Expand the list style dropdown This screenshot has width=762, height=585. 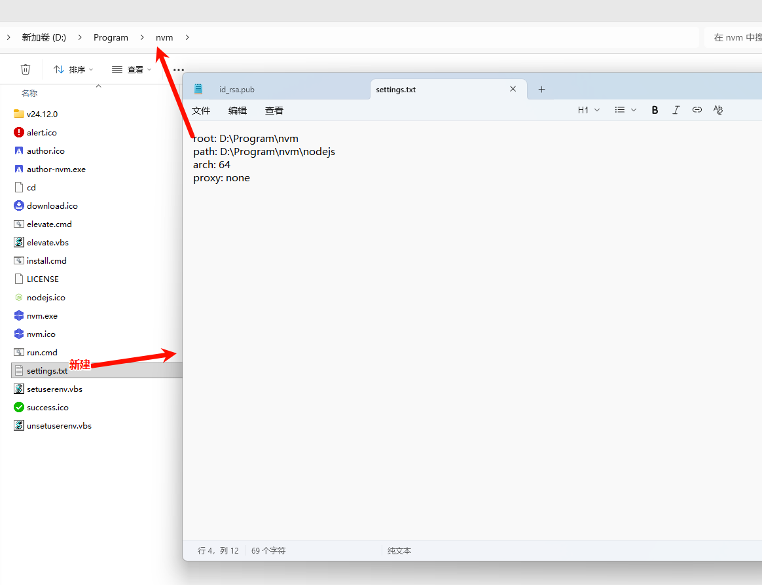(625, 110)
